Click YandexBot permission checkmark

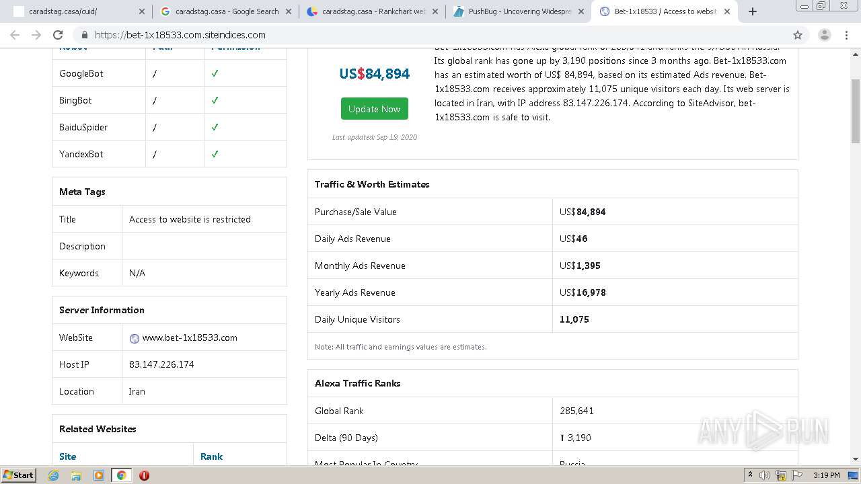(x=215, y=154)
